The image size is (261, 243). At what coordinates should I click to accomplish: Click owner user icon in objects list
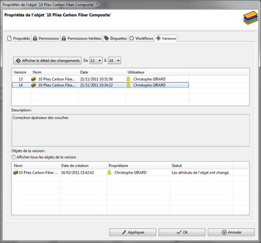coord(109,172)
